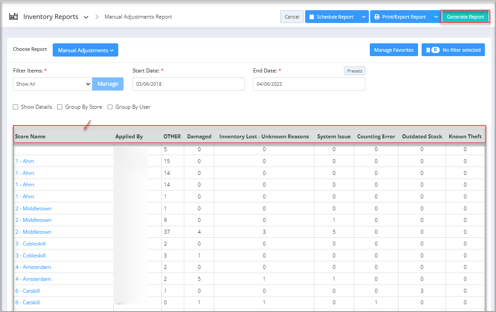Sort by Known Theft column header
Viewport: 496px width, 312px height.
click(465, 137)
